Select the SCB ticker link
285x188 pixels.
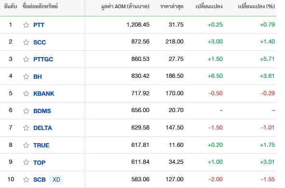(40, 180)
